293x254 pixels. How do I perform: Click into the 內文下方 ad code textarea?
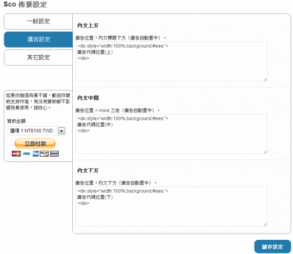pyautogui.click(x=171, y=206)
